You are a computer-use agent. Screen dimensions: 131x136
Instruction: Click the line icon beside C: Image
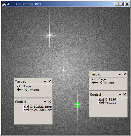pyautogui.click(x=97, y=83)
